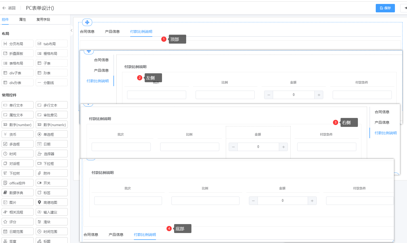Image resolution: width=407 pixels, height=243 pixels.
Task: Select the 高德地图 map control
Action: point(51,203)
